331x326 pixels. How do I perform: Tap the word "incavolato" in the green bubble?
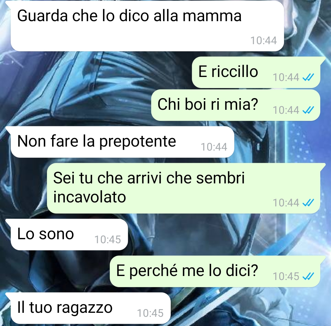[x=89, y=197]
